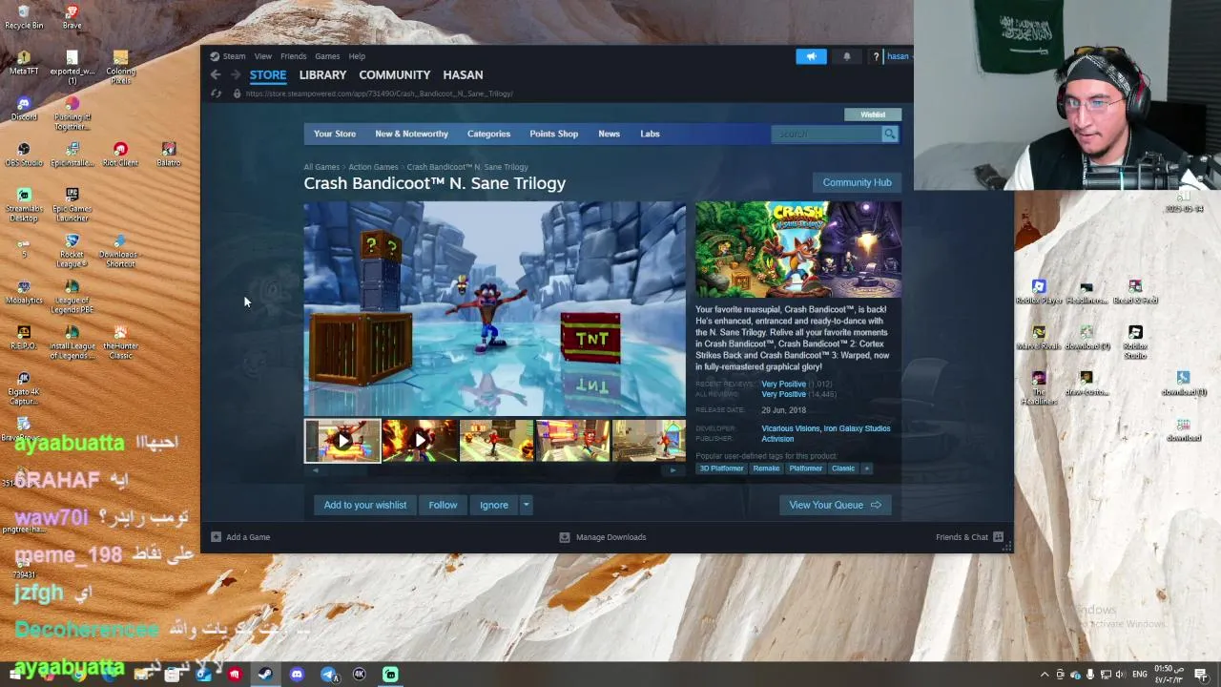
Task: Click Vicarious Visions developer link
Action: [792, 428]
